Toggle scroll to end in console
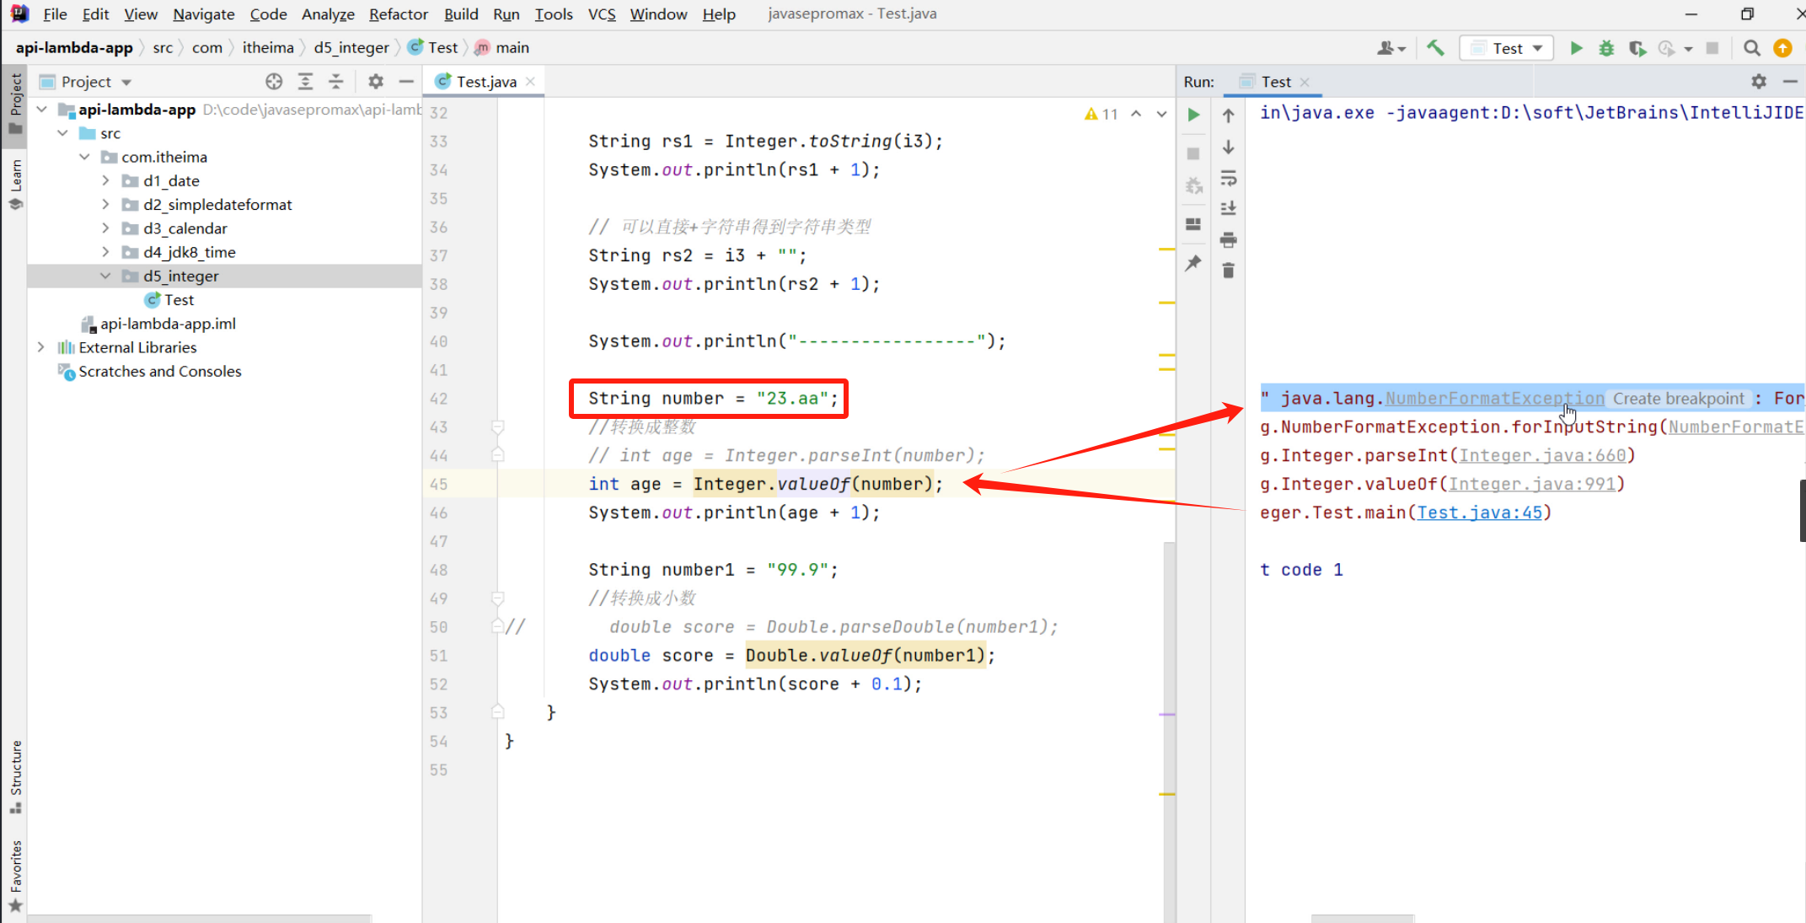 click(1229, 208)
